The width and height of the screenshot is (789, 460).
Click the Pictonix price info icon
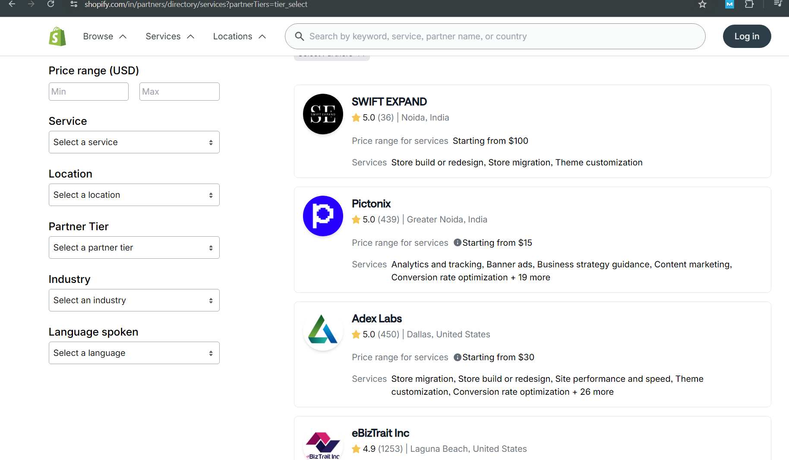pyautogui.click(x=458, y=243)
